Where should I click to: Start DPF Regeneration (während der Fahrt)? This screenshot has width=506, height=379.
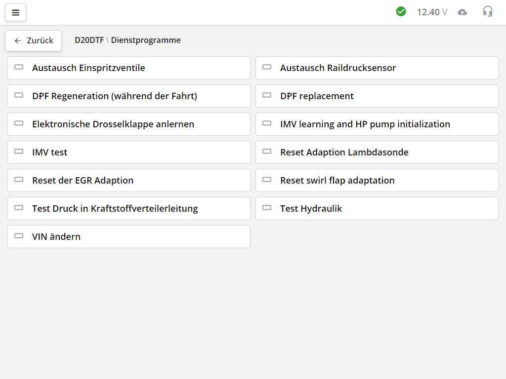tap(114, 96)
